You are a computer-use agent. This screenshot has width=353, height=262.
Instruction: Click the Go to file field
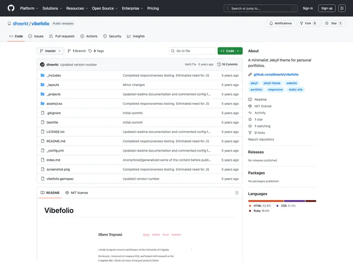point(193,51)
